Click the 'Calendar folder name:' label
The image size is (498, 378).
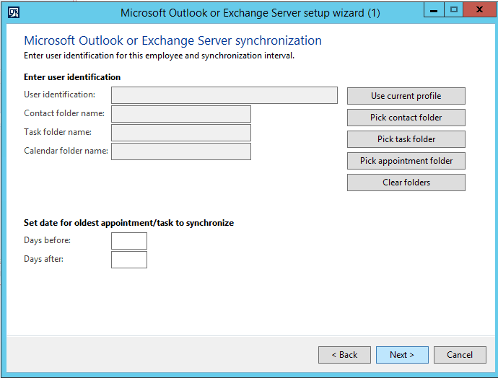(x=66, y=151)
